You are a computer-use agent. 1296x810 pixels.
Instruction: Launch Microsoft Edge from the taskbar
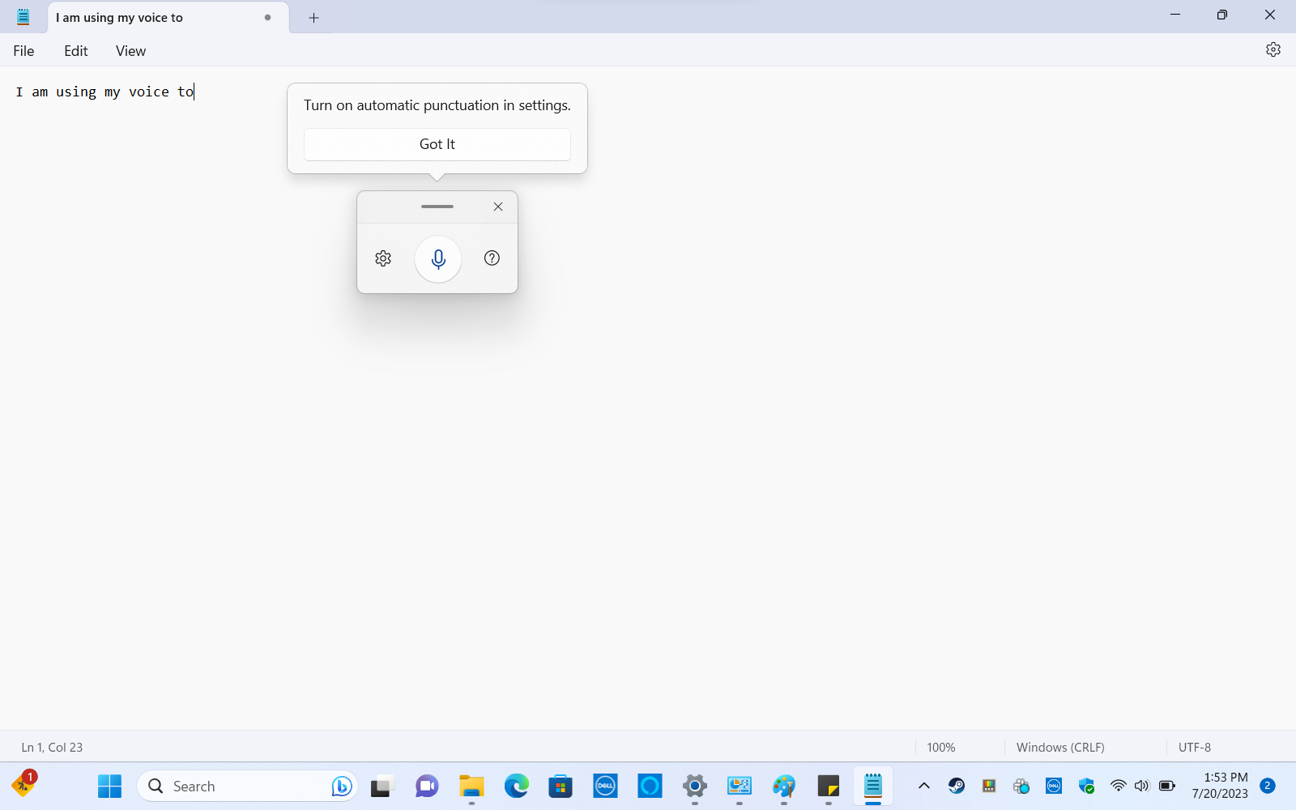tap(516, 787)
